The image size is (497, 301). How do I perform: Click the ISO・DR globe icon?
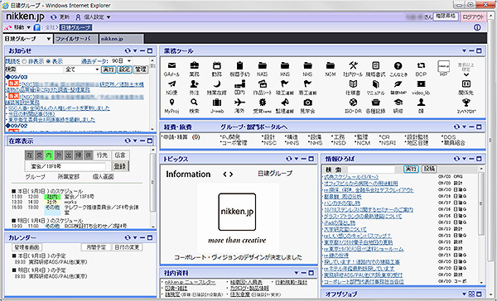pos(353,103)
